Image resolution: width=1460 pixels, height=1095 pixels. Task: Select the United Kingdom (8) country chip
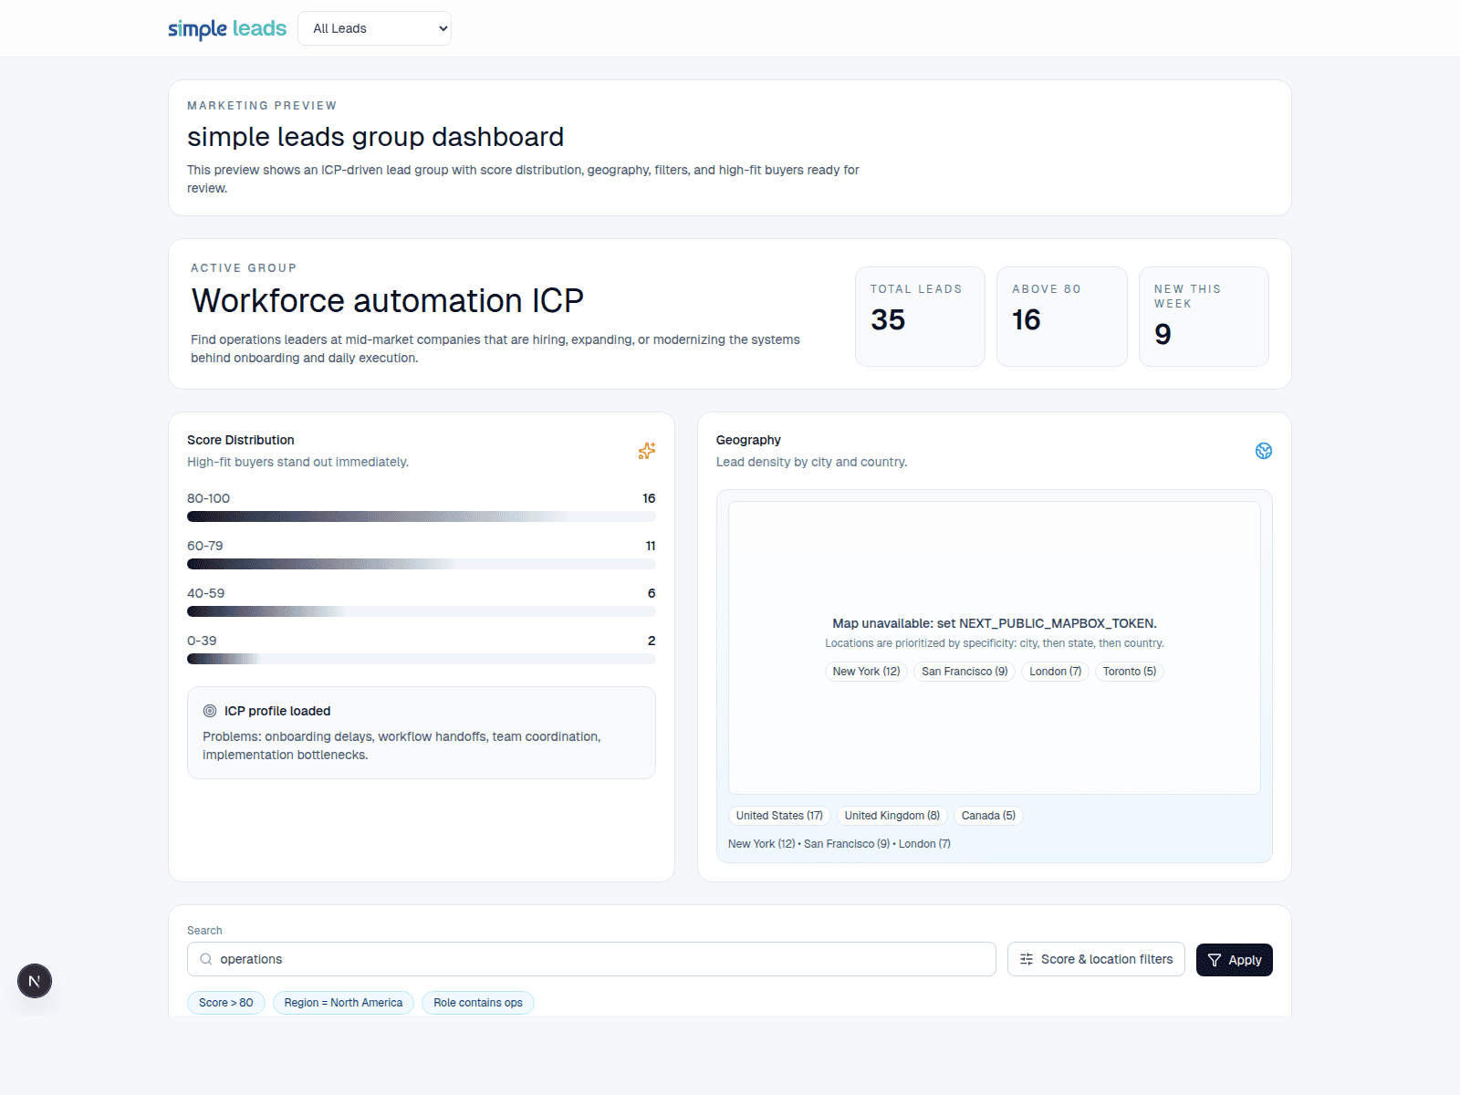(891, 815)
